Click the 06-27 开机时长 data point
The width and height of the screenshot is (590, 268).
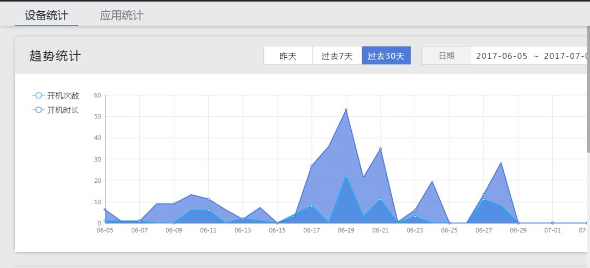pos(483,194)
